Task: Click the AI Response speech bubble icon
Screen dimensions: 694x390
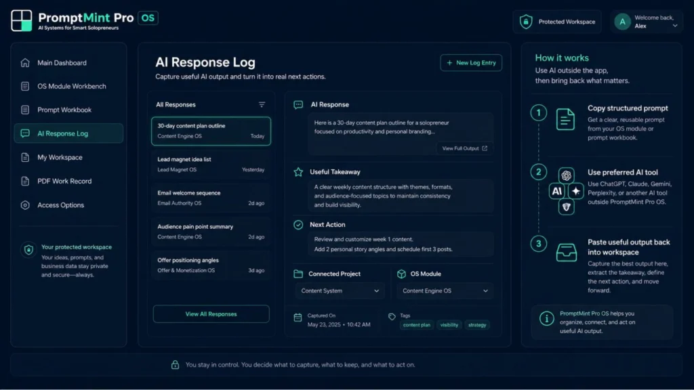Action: (x=298, y=104)
